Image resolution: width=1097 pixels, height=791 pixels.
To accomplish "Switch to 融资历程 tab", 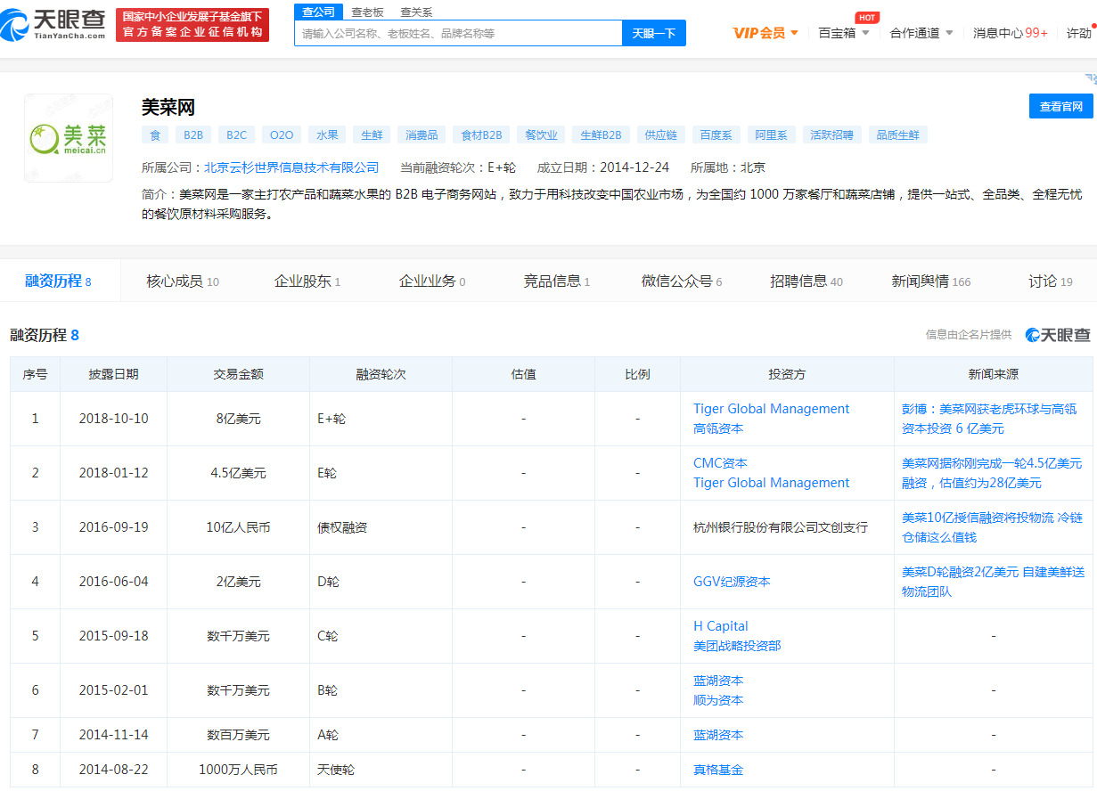I will 58,281.
